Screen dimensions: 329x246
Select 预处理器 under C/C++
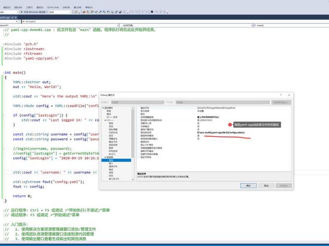click(113, 130)
